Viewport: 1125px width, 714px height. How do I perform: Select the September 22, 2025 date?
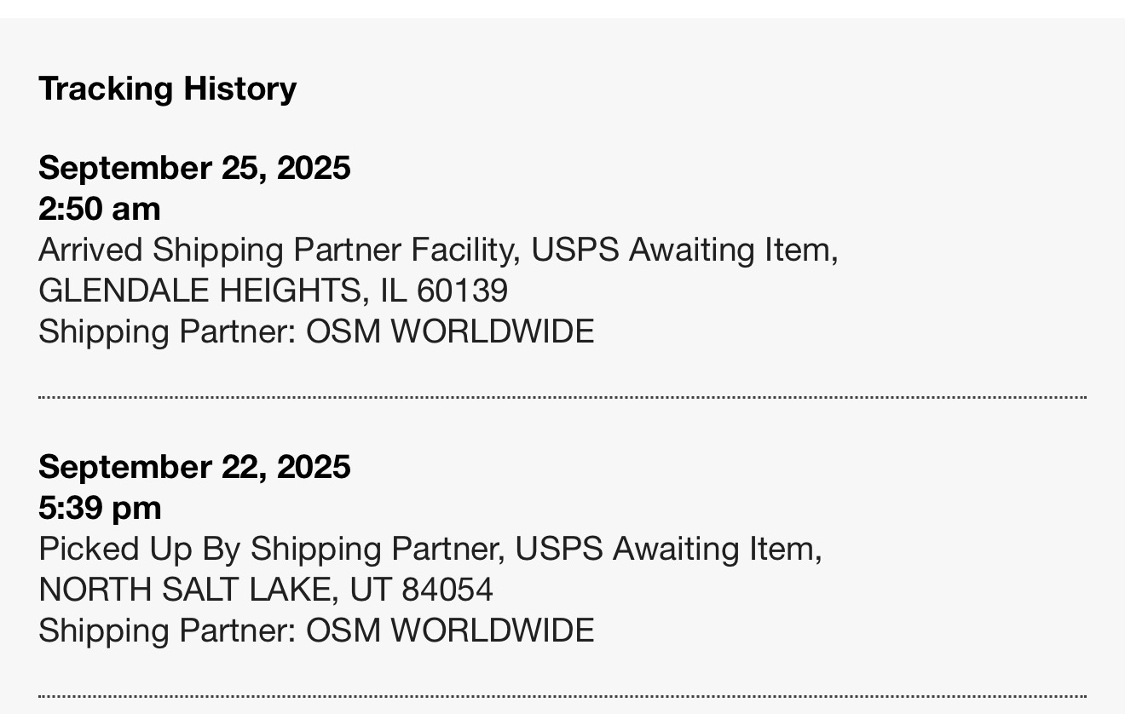194,467
